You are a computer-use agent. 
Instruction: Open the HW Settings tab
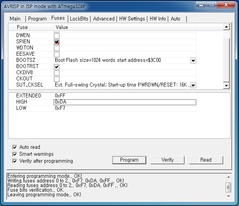click(132, 19)
